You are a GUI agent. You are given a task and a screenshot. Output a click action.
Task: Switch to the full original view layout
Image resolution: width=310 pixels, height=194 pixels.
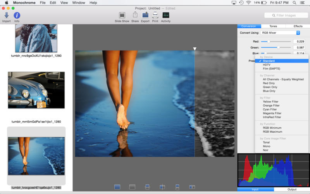point(117,187)
